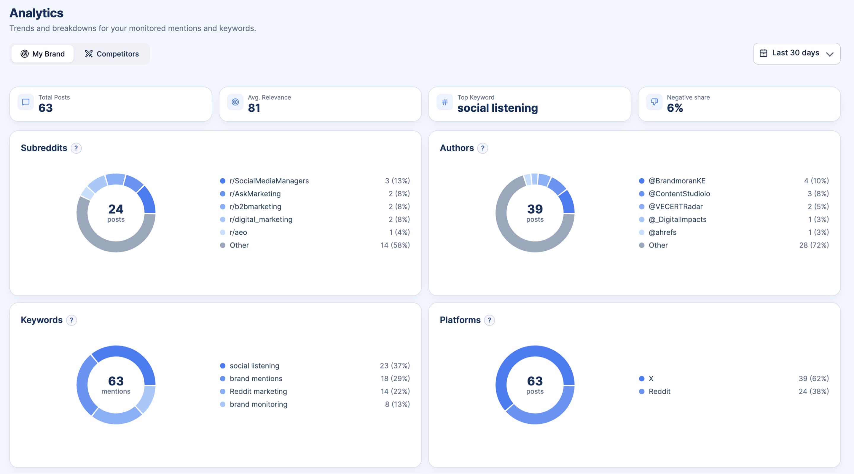Image resolution: width=854 pixels, height=474 pixels.
Task: Select the @_DigitalImpacts author entry
Action: [734, 220]
